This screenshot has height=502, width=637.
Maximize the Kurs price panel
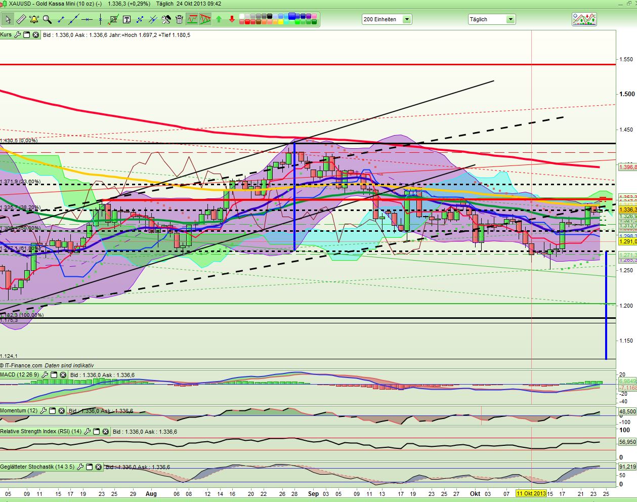coord(26,35)
